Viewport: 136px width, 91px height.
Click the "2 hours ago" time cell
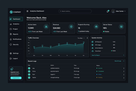77,78
